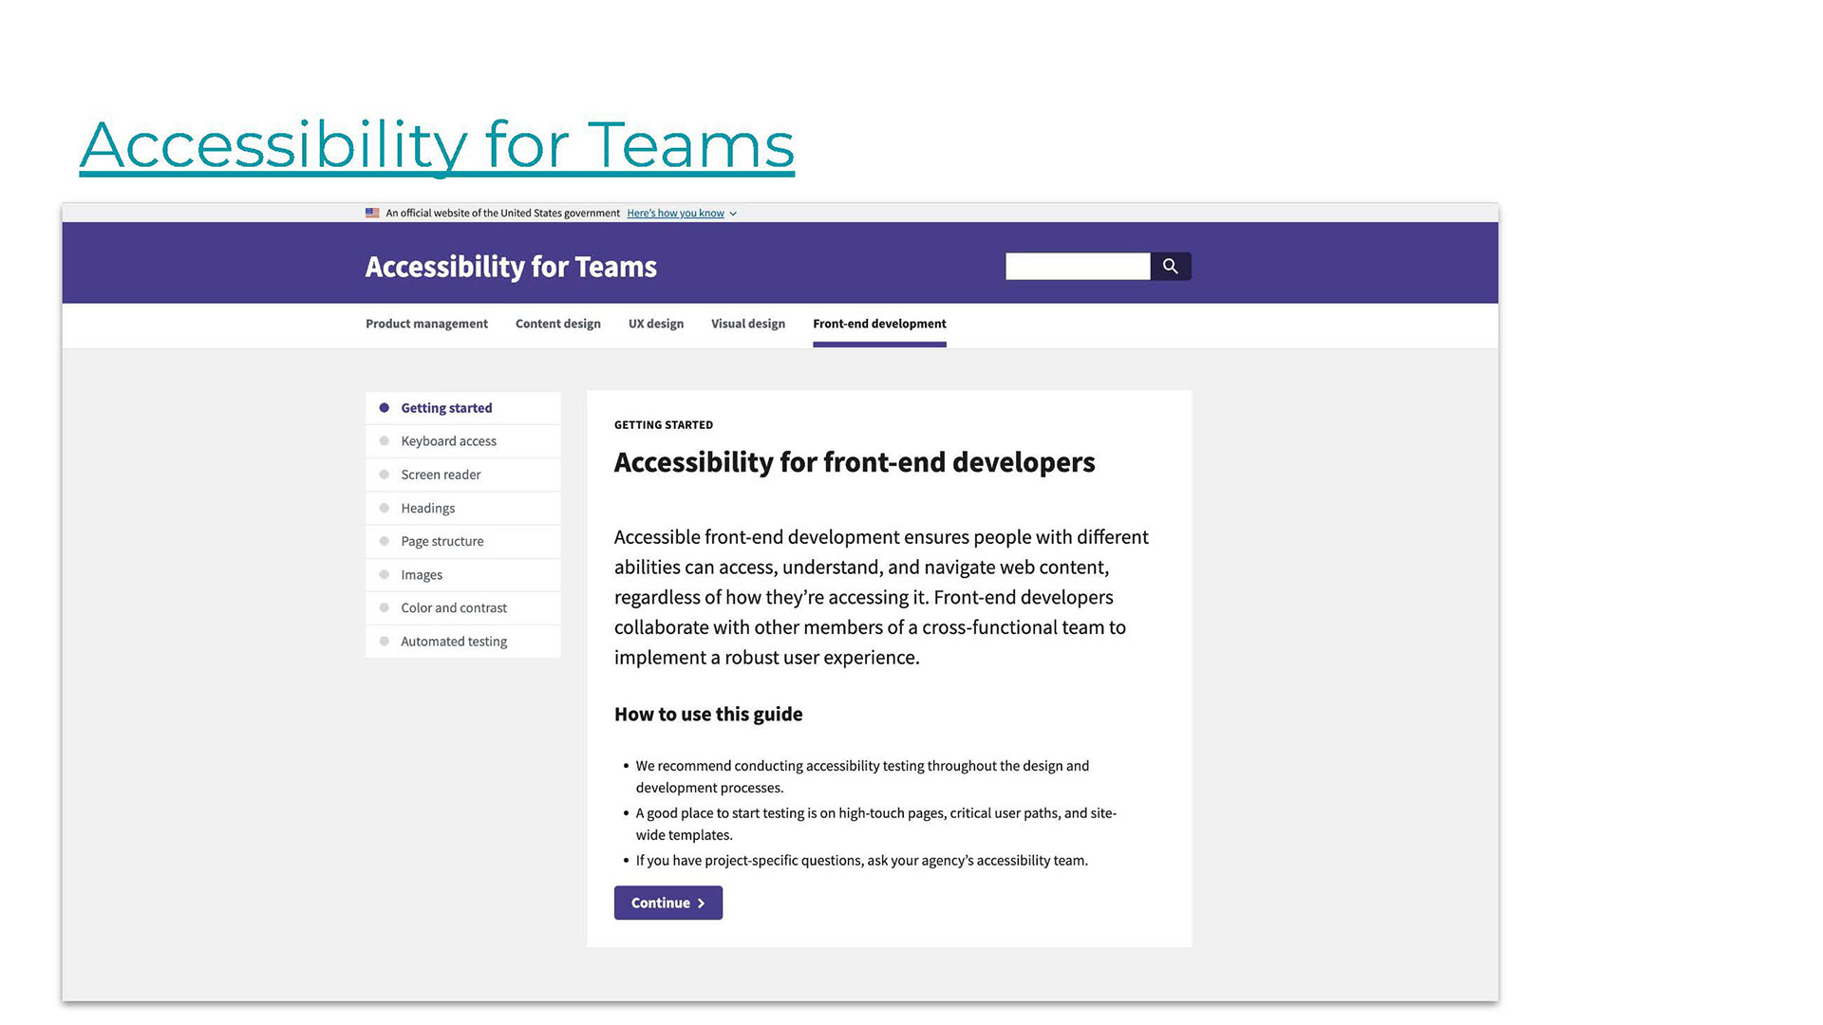Navigate to Screen reader section

pyautogui.click(x=441, y=475)
